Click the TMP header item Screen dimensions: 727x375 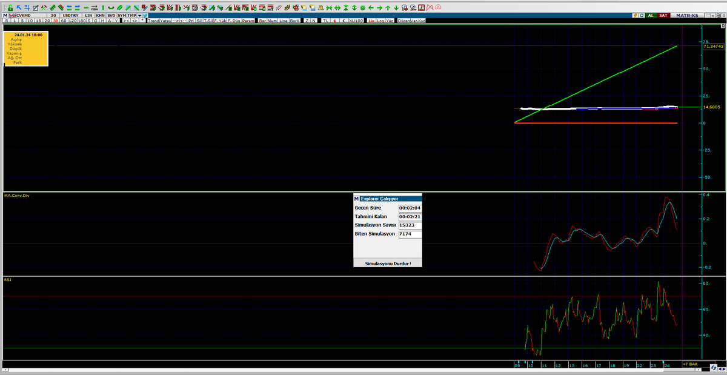click(x=132, y=15)
